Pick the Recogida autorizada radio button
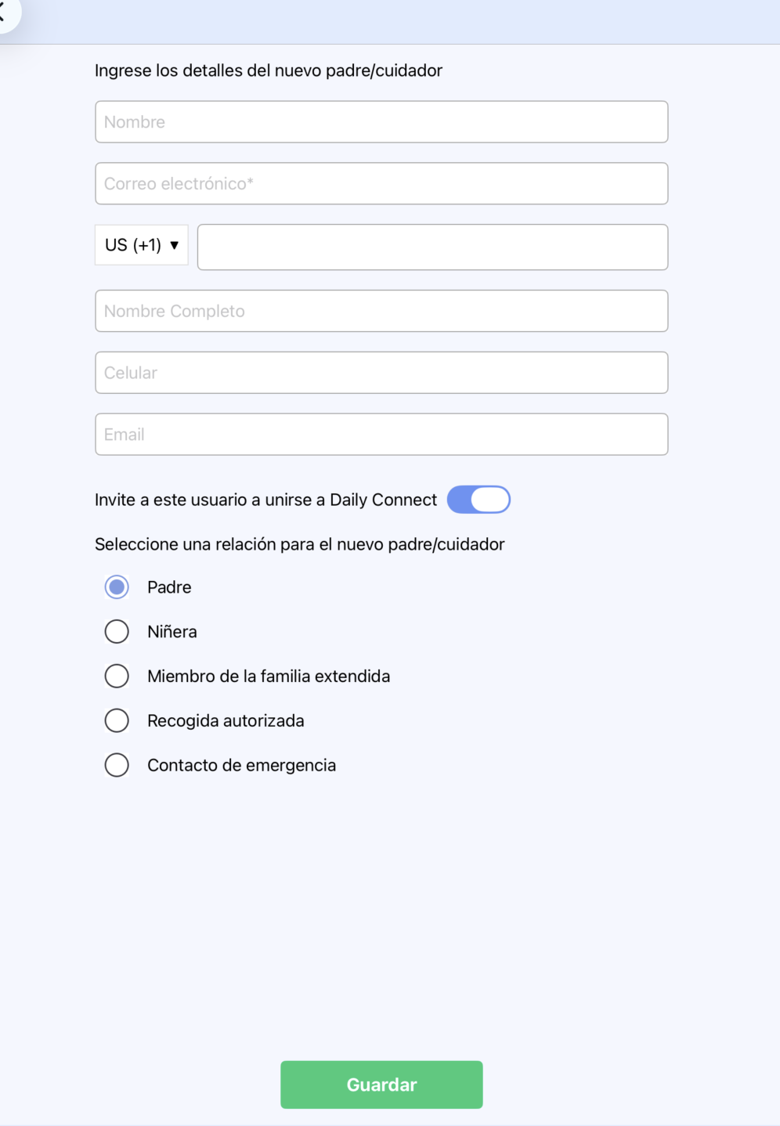This screenshot has height=1126, width=780. pos(117,720)
